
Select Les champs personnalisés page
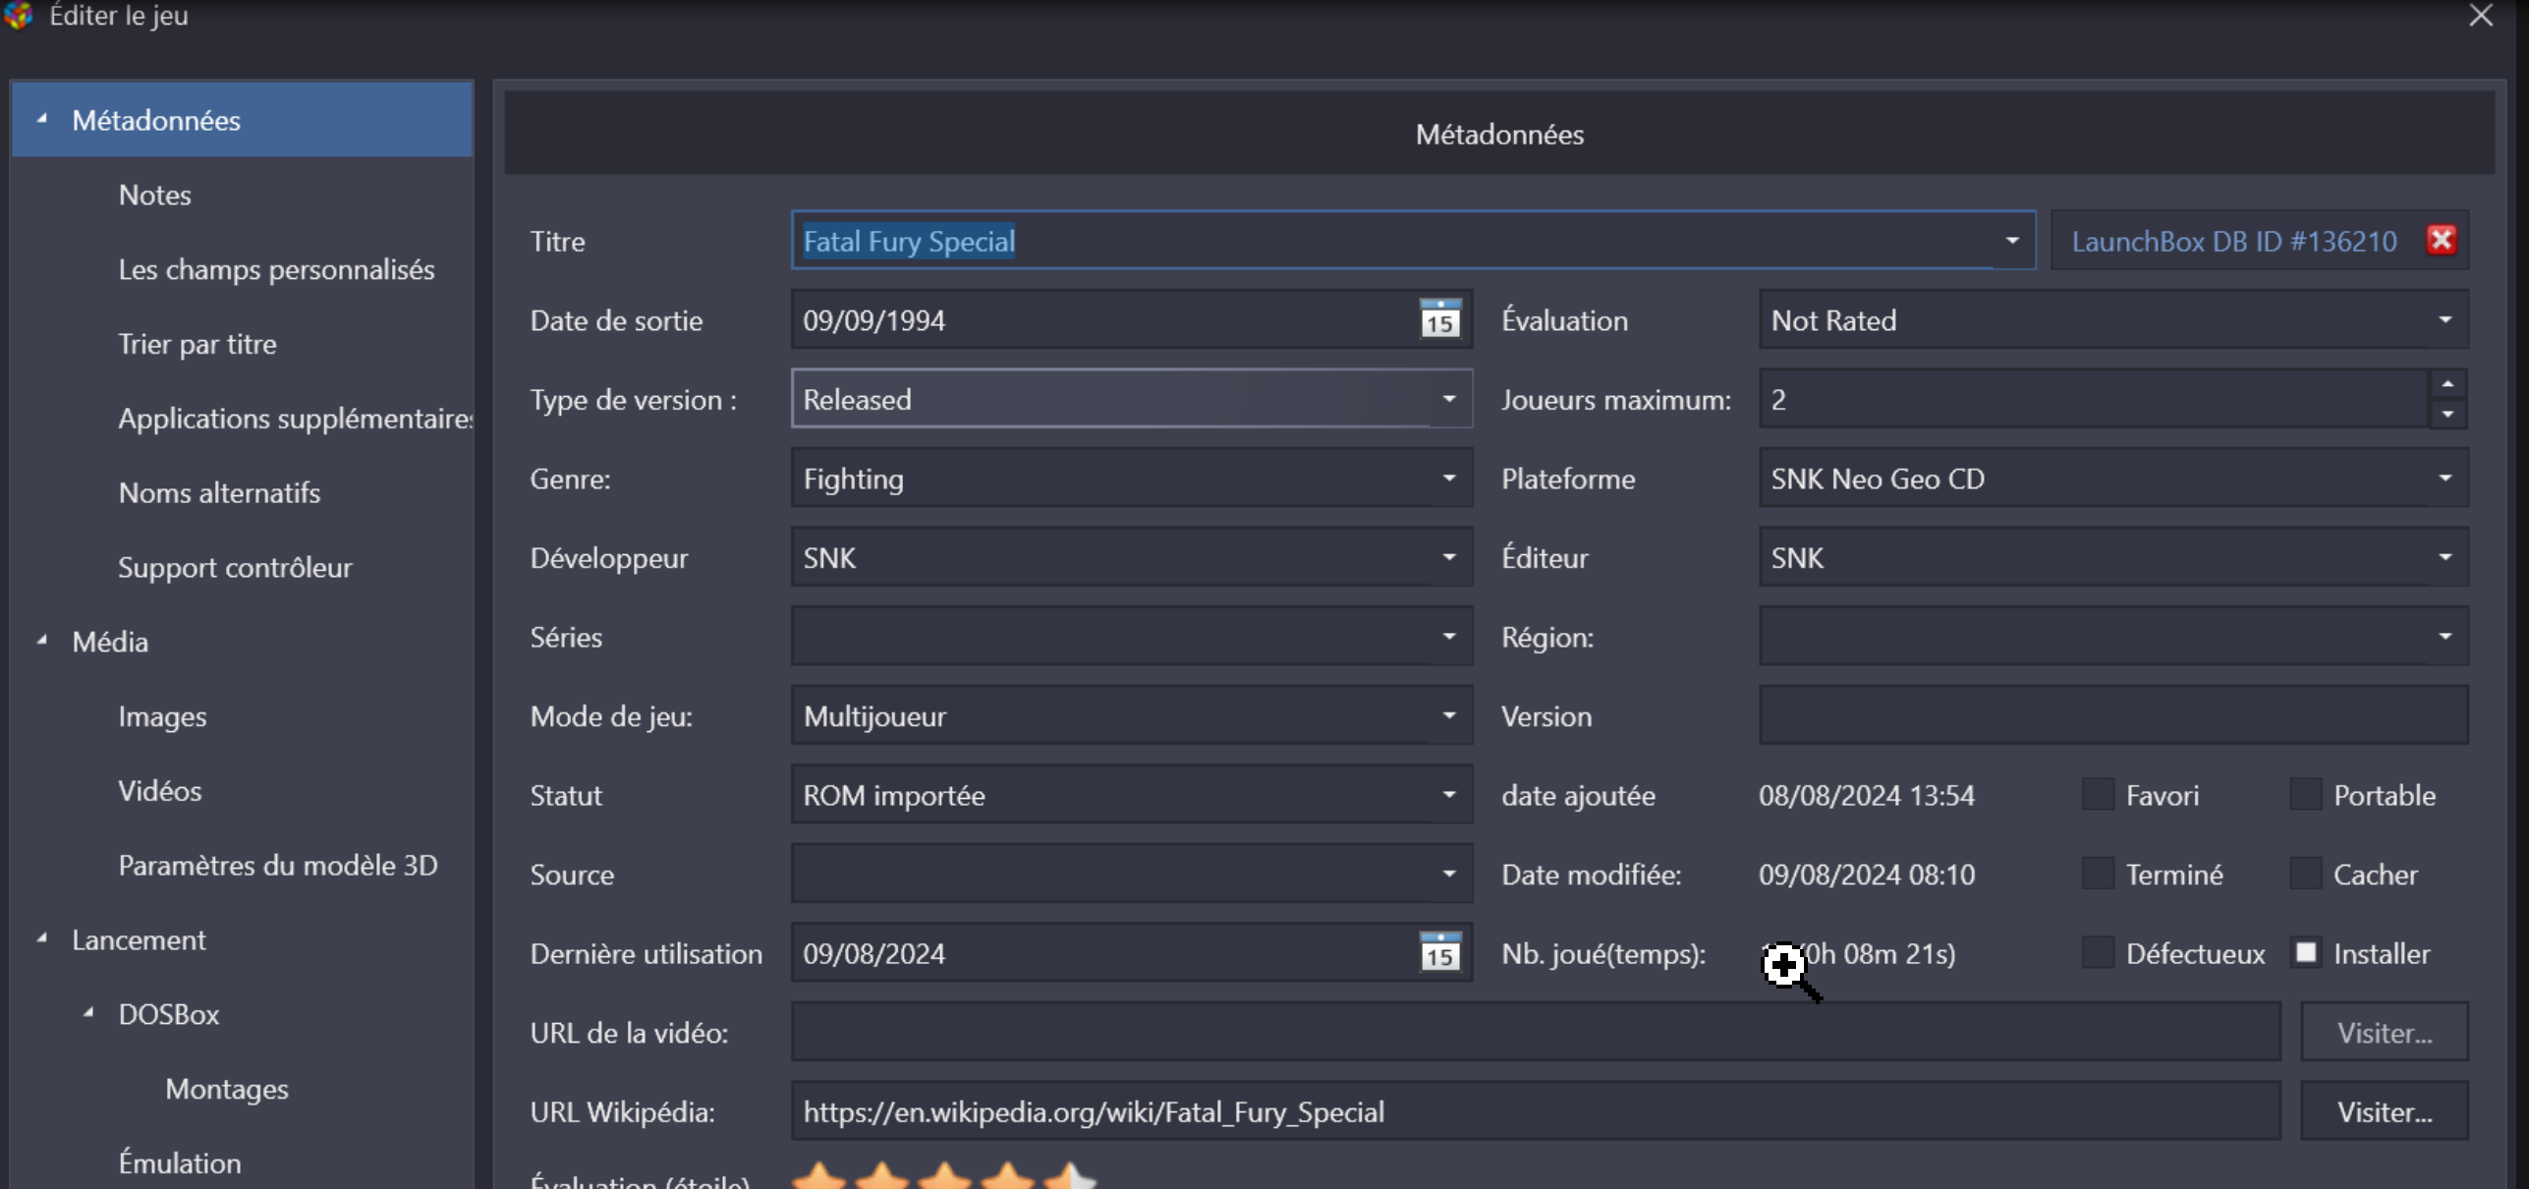click(x=276, y=269)
